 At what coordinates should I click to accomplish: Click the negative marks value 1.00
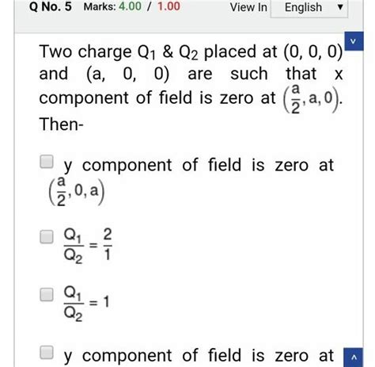(169, 6)
